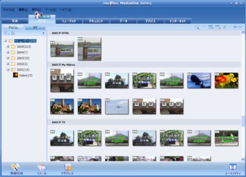The width and height of the screenshot is (246, 177).
Task: Click the round minus button in toolbar
Action: [x=240, y=27]
